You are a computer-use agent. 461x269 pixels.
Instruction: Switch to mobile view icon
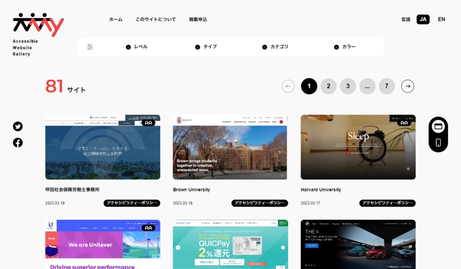pyautogui.click(x=438, y=143)
